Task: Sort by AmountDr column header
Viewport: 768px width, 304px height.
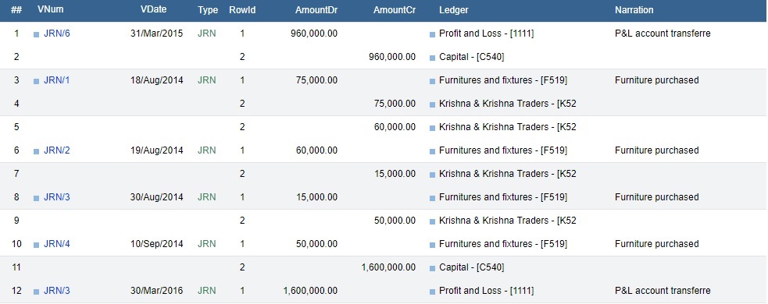Action: (x=316, y=10)
